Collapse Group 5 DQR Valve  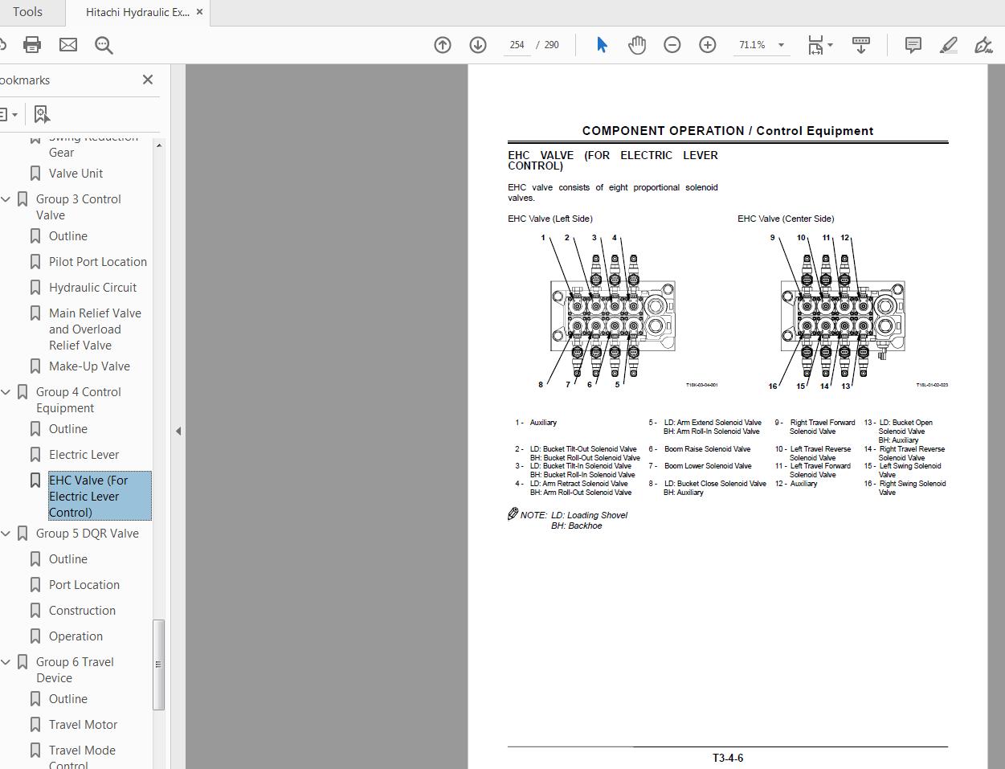click(x=6, y=534)
